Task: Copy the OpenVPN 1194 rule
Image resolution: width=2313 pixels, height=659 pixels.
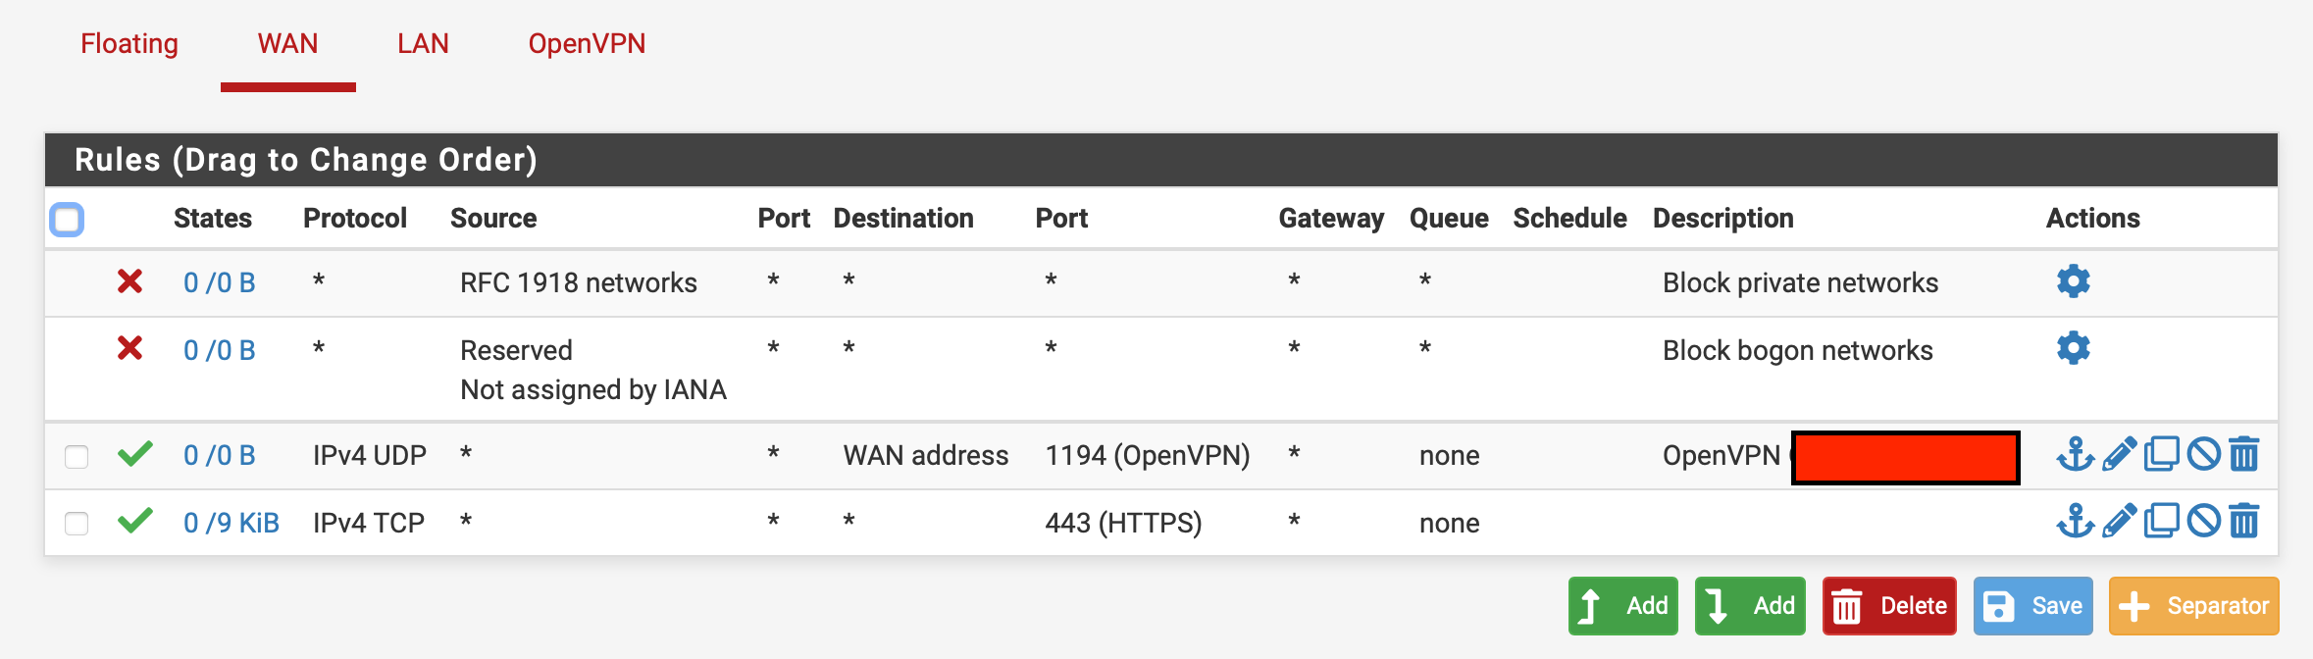Action: click(2161, 455)
